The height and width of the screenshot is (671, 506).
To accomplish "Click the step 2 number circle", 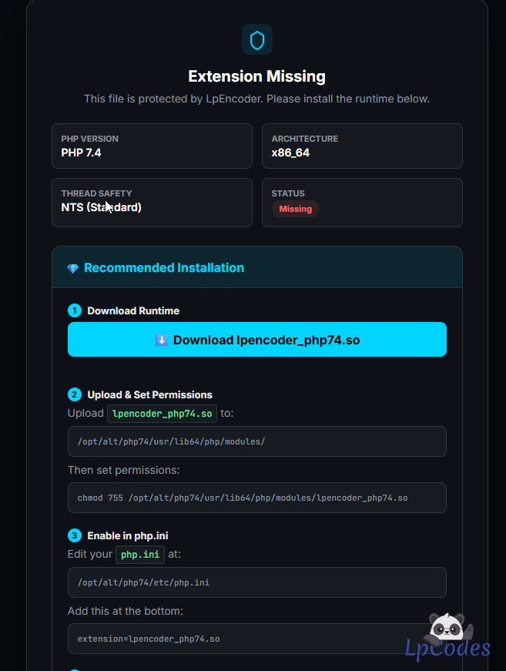I will (75, 394).
